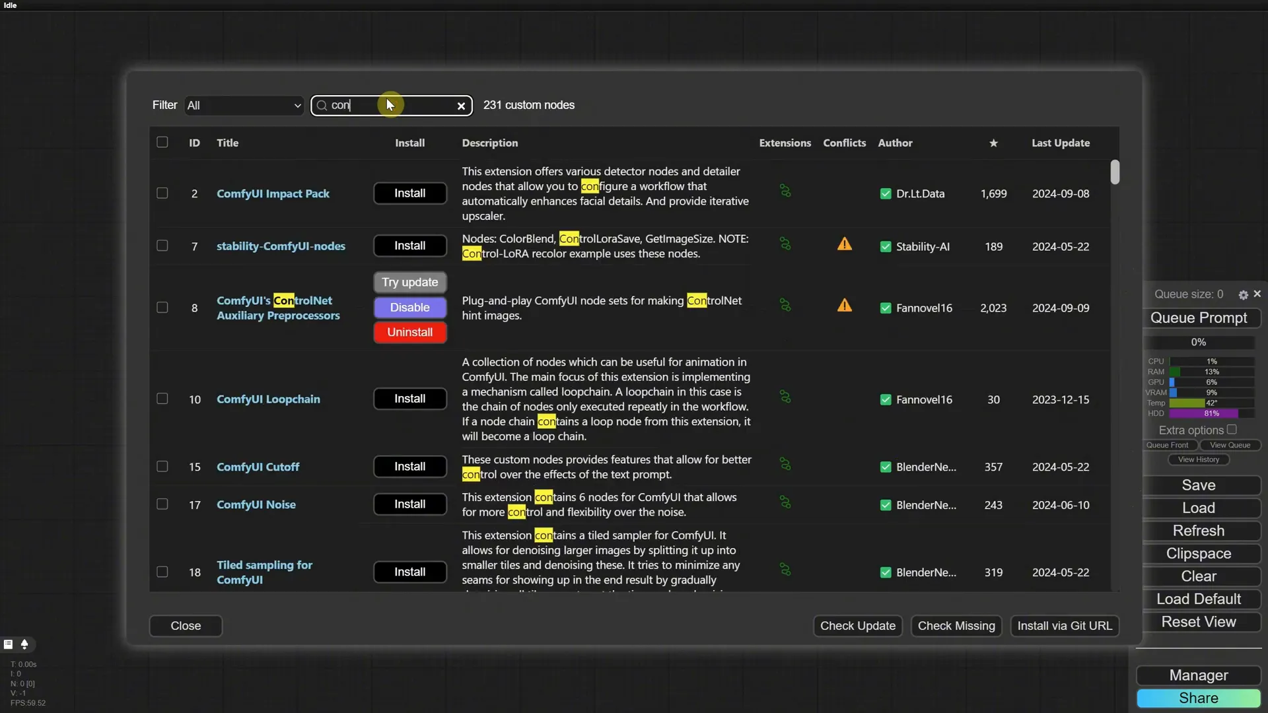This screenshot has height=713, width=1268.
Task: Click the extensions icon in the ComfyUI Loopchain row
Action: [x=785, y=397]
